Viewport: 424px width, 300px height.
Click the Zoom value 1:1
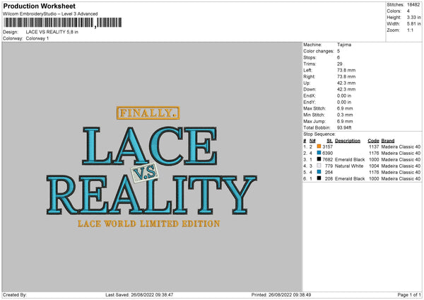[x=410, y=30]
